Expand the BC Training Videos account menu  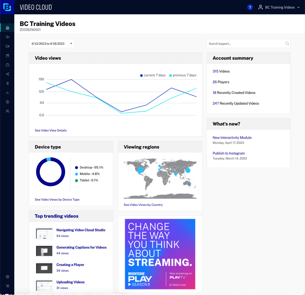(x=279, y=7)
